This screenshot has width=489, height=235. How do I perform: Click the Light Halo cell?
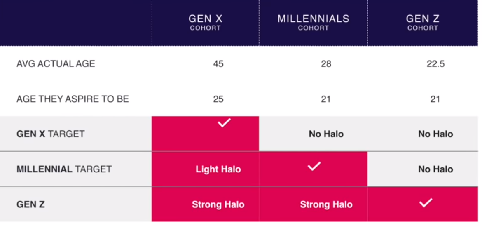pos(218,169)
